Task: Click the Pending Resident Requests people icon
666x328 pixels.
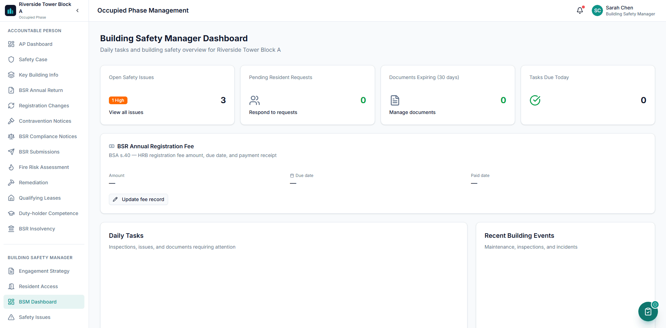Action: click(x=255, y=100)
